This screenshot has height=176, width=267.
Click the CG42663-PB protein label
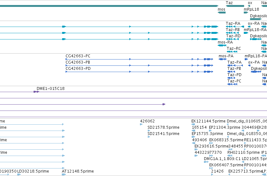click(77, 62)
